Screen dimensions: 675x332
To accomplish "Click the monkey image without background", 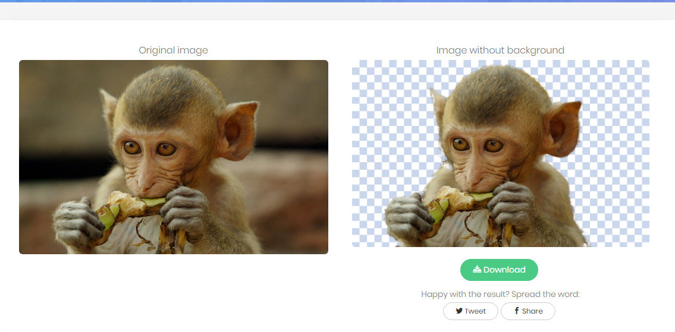I will click(x=501, y=154).
